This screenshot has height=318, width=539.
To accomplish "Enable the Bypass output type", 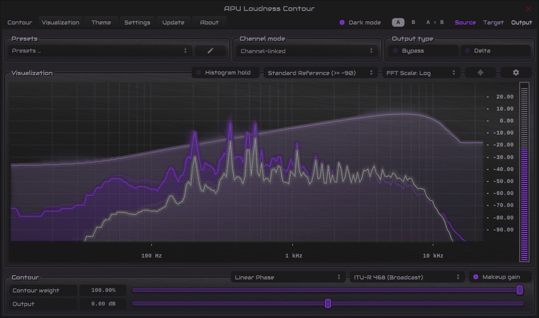I will (x=424, y=51).
